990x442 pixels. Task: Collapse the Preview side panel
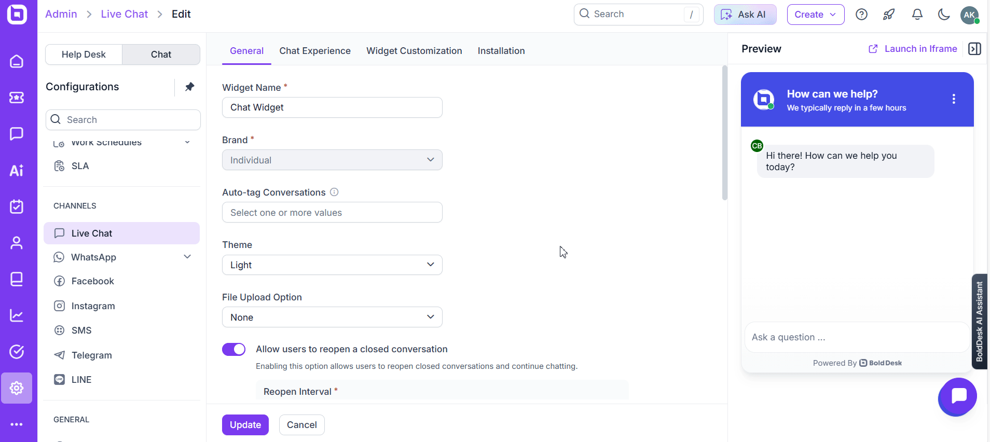(974, 49)
